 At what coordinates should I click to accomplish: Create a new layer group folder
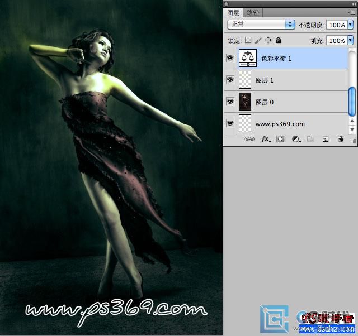[x=310, y=139]
